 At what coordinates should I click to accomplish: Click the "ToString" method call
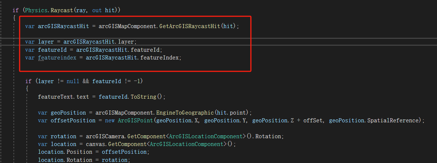(x=143, y=97)
